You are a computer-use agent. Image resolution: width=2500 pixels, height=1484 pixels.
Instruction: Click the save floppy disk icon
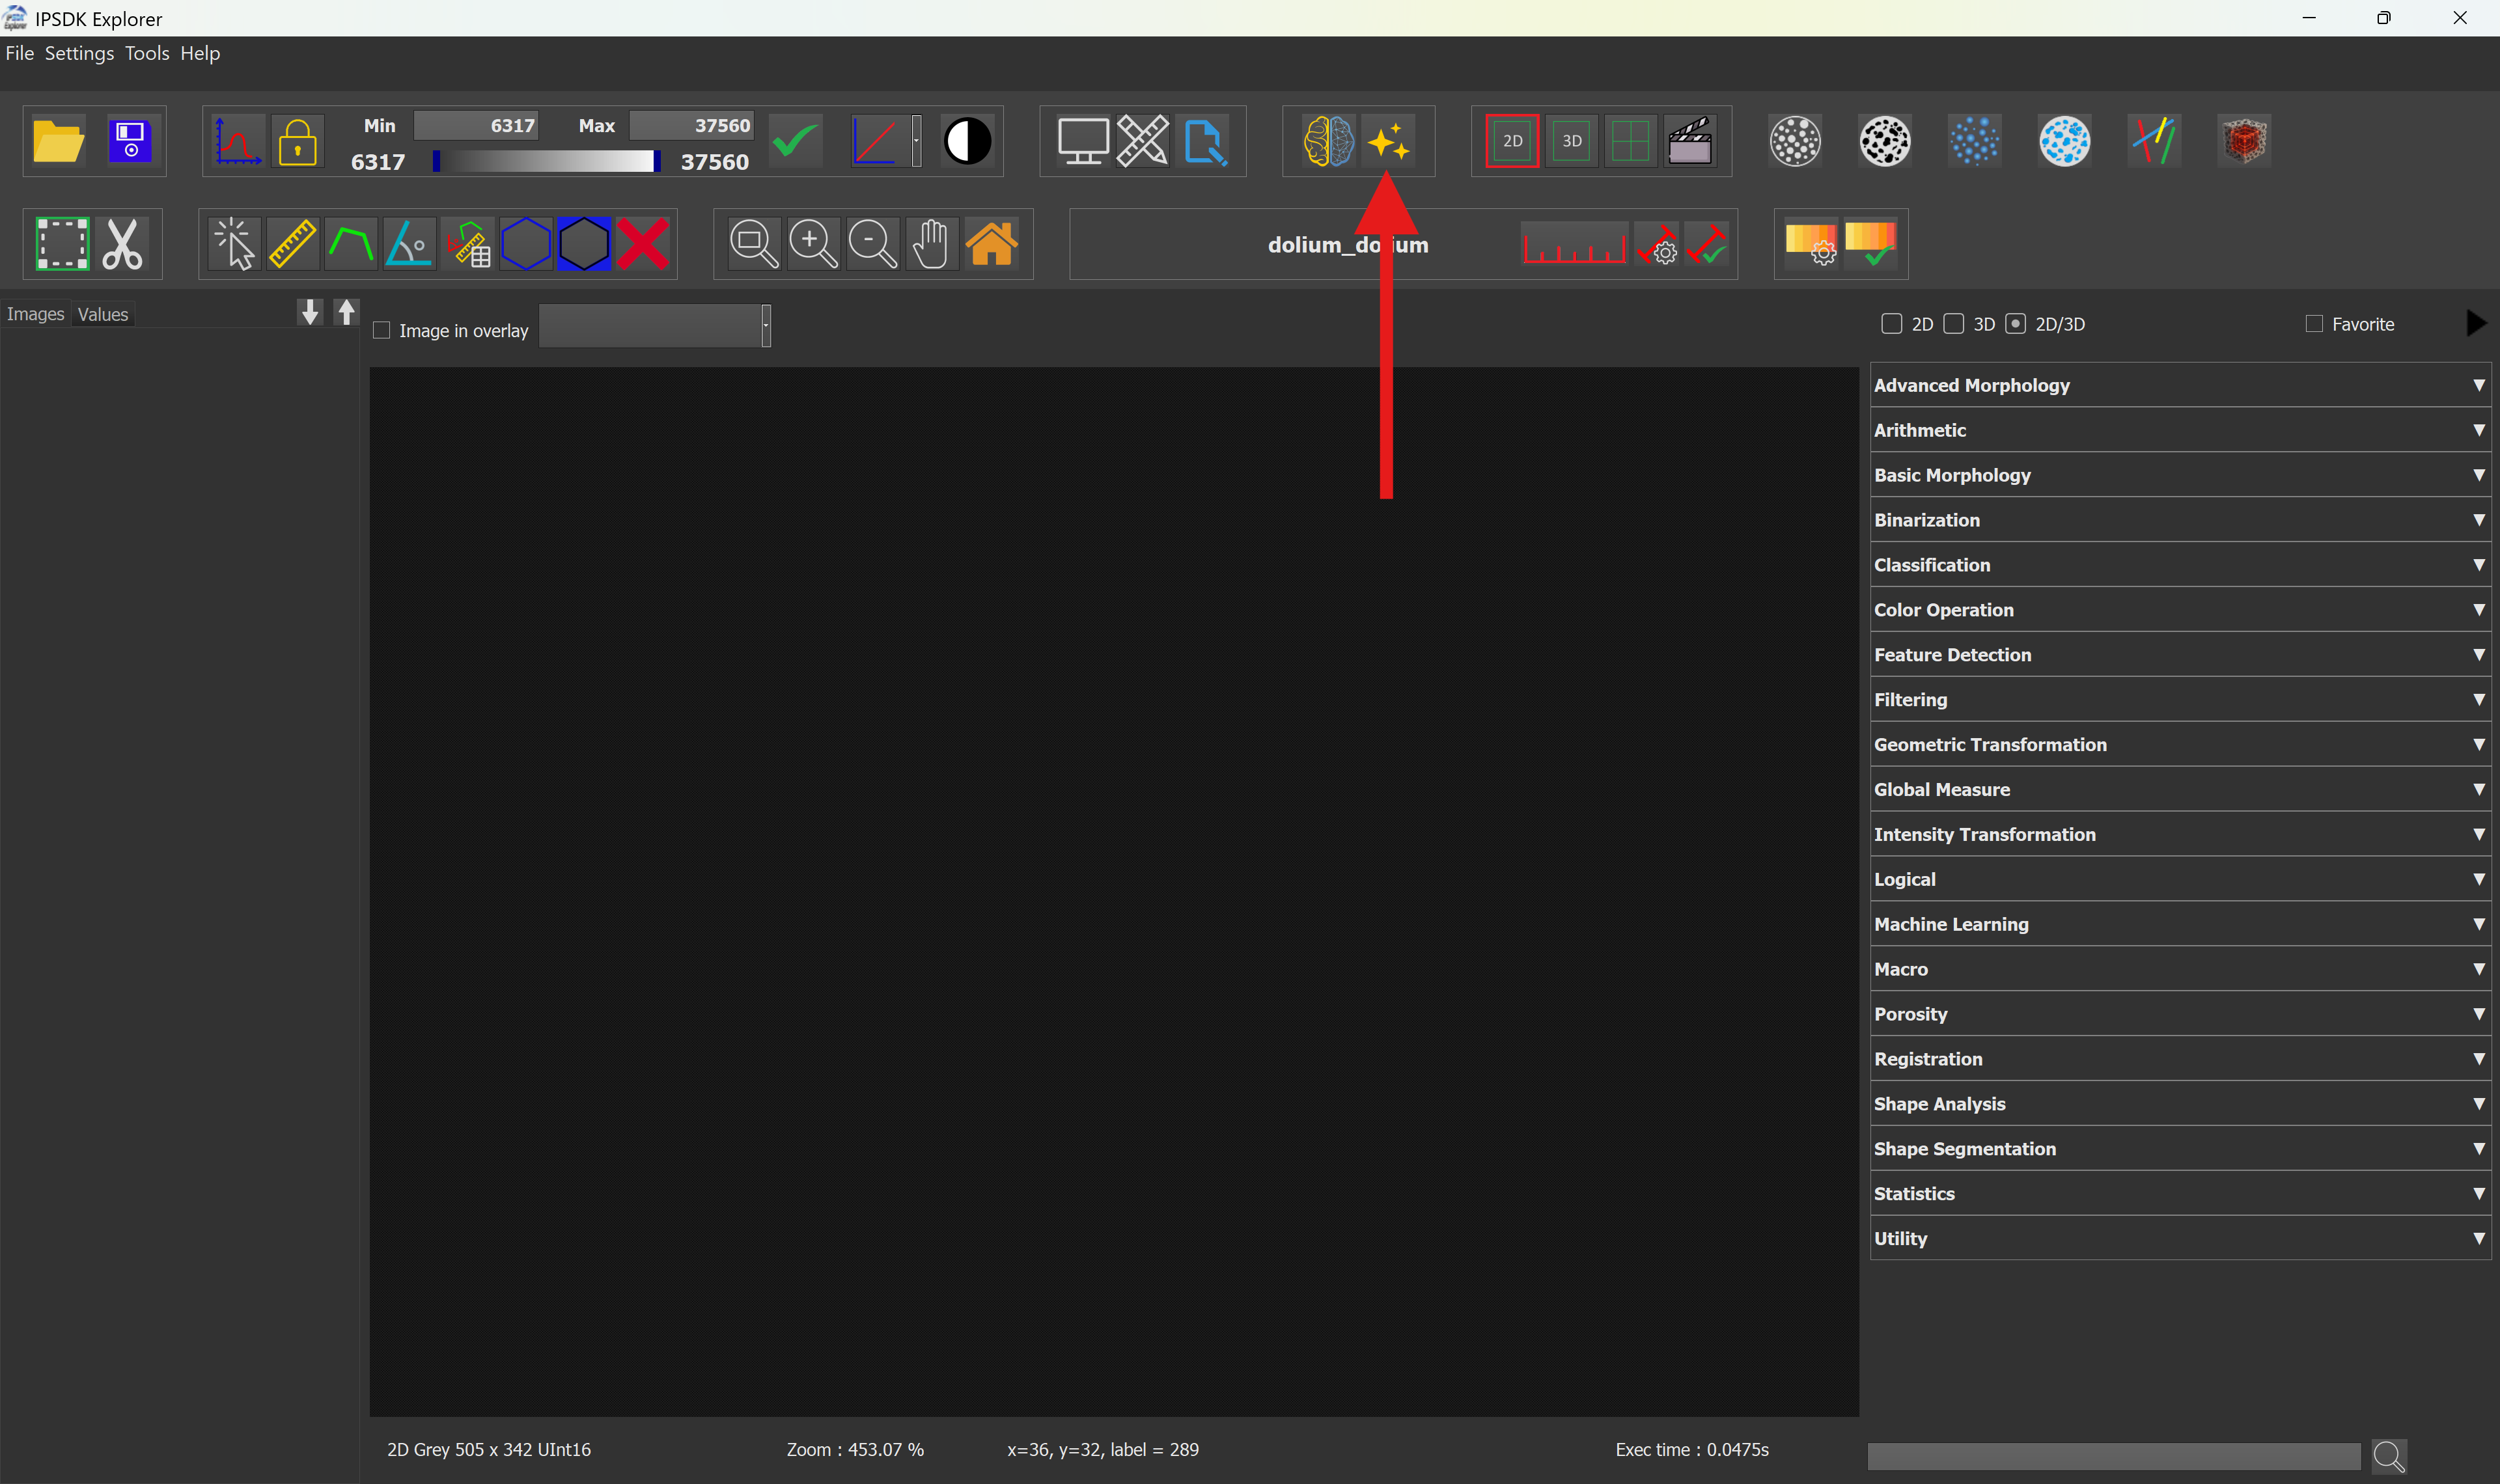pos(130,141)
